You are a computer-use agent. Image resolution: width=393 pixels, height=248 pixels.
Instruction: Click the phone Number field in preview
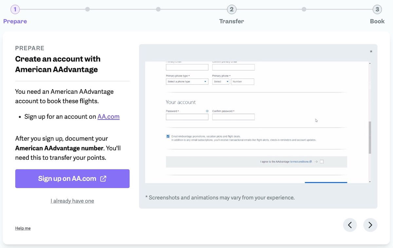tap(243, 81)
